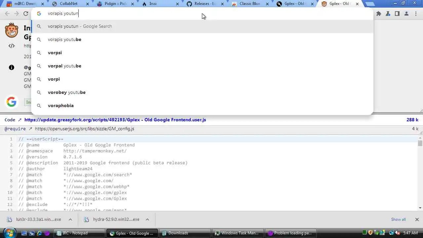Click the code viewer vertical scrollbar thumb
423x238 pixels.
tap(420, 143)
